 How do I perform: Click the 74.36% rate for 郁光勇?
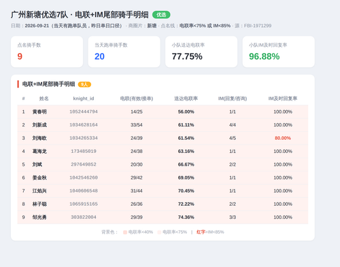coord(186,217)
